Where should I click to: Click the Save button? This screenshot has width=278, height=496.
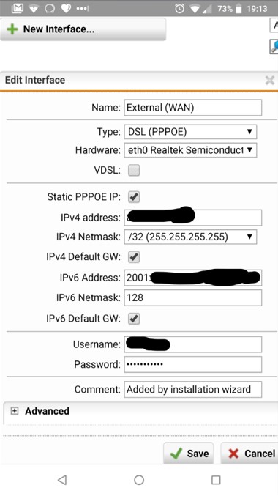coord(189,454)
